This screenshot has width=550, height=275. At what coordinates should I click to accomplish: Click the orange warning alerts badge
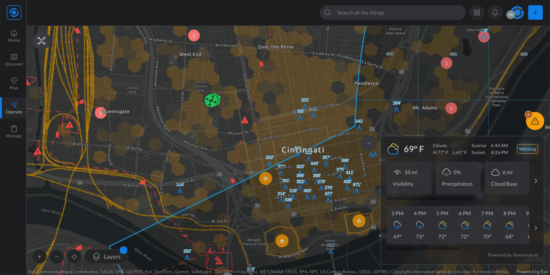click(535, 121)
